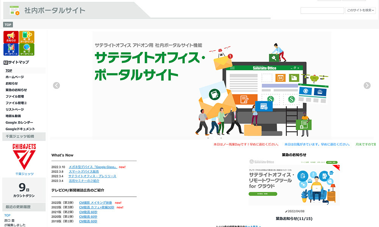Open Googleドキュメント in the sitemap
379x227 pixels.
tap(20, 129)
